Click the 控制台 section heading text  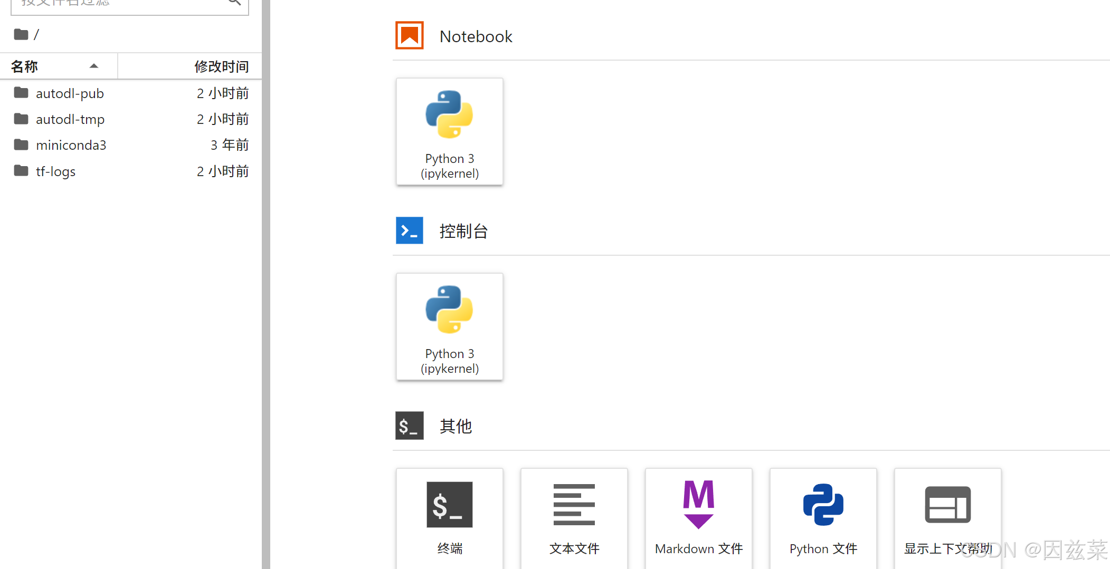pos(463,231)
